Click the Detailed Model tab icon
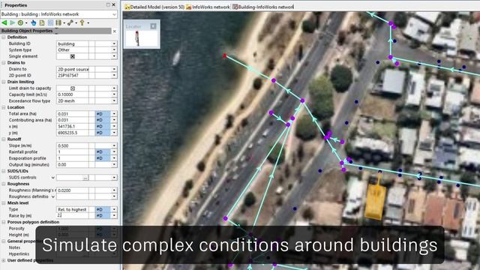The width and height of the screenshot is (480, 270). 127,7
